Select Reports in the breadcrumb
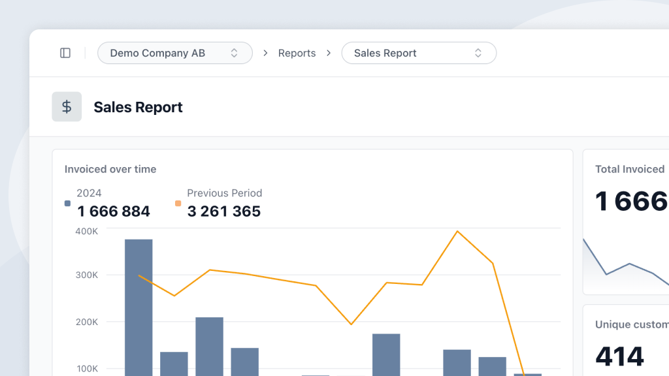Viewport: 669px width, 376px height. [297, 53]
